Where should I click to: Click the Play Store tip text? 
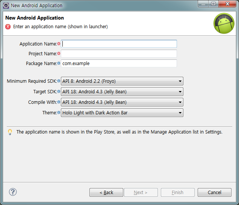120,132
